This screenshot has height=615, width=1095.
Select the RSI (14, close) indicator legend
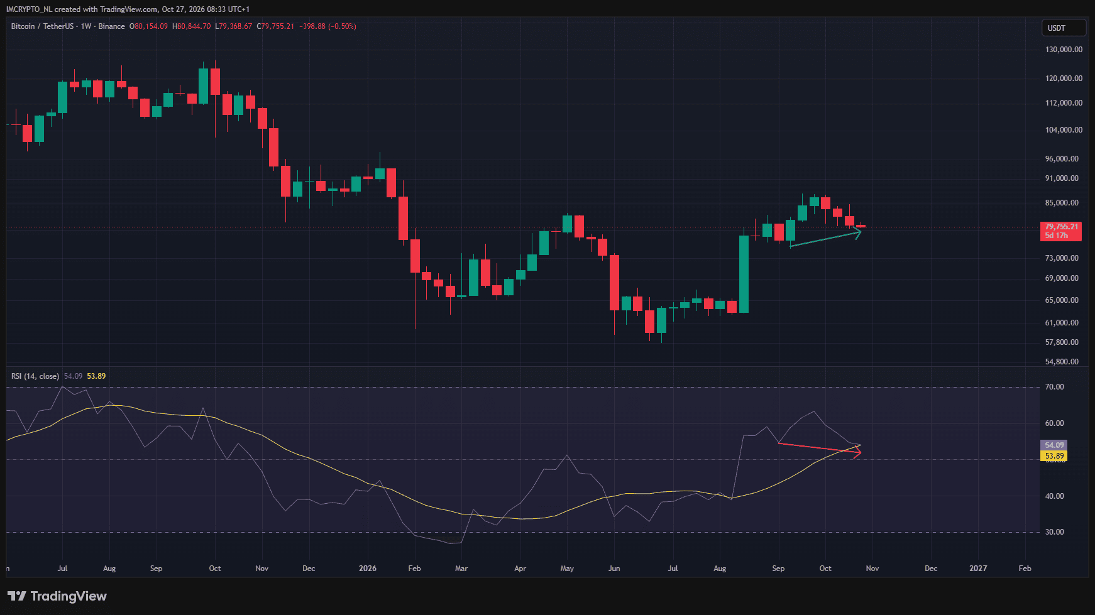pos(35,376)
